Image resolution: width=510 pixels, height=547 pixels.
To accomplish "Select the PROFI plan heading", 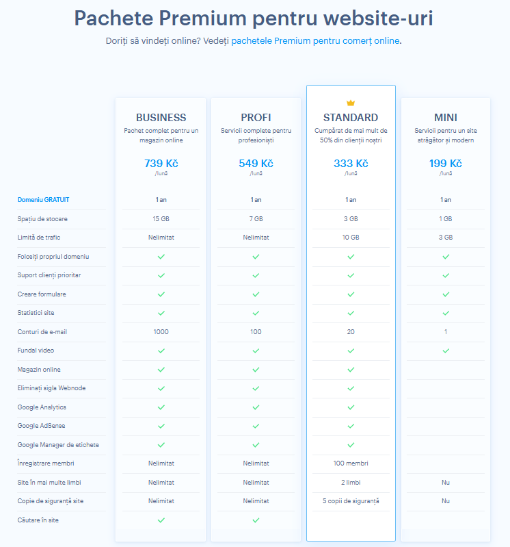I will click(256, 118).
